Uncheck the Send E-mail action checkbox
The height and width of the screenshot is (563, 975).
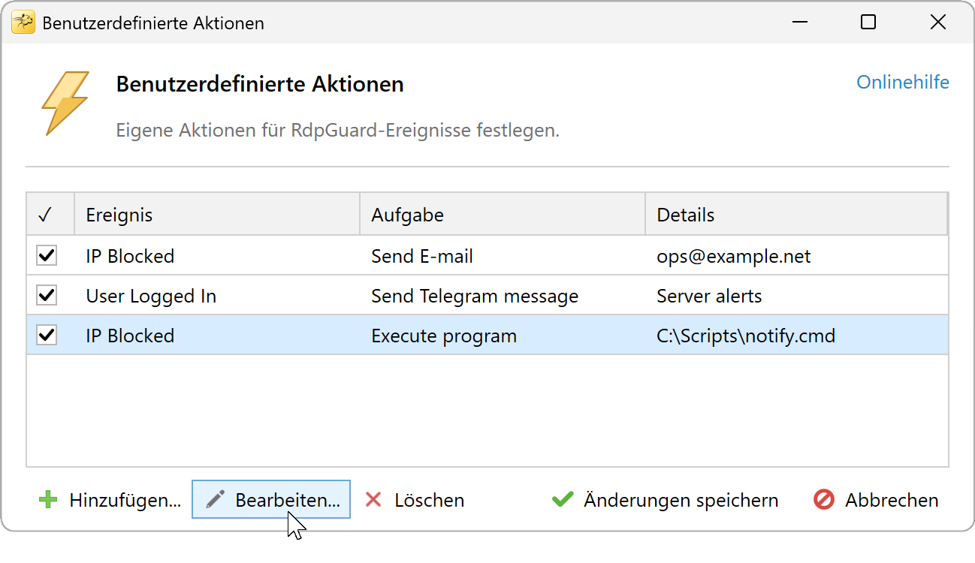pyautogui.click(x=47, y=256)
